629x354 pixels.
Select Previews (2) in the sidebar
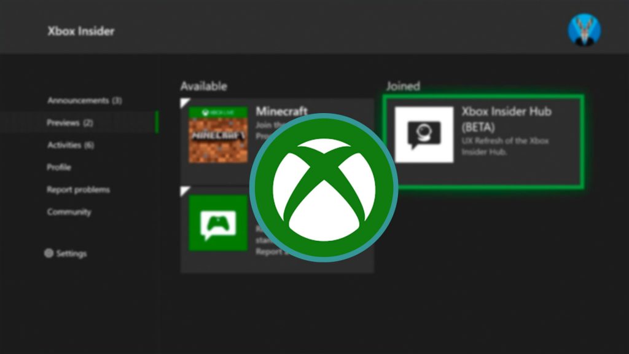[x=69, y=123]
